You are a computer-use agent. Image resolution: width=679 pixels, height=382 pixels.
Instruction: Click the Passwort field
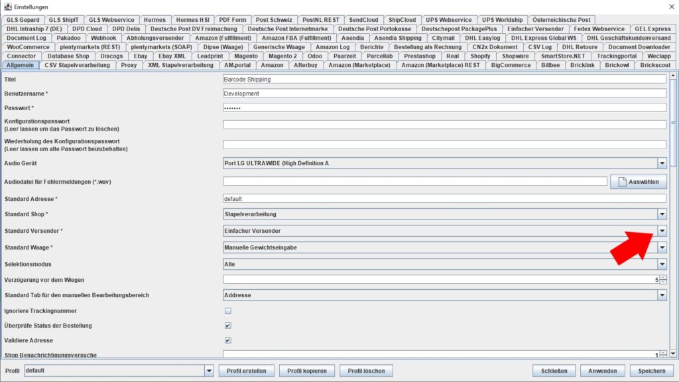click(x=444, y=108)
